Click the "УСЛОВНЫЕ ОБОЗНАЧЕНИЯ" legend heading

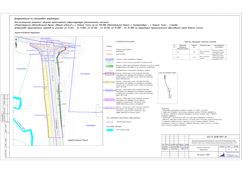click(x=125, y=42)
